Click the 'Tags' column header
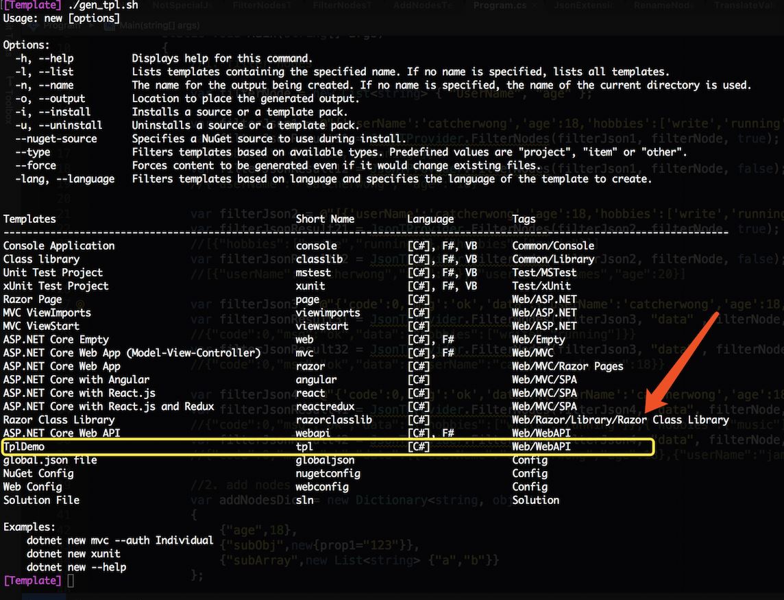The height and width of the screenshot is (600, 784). coord(524,219)
